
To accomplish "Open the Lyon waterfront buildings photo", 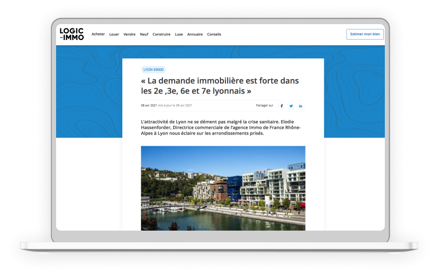I will (223, 188).
